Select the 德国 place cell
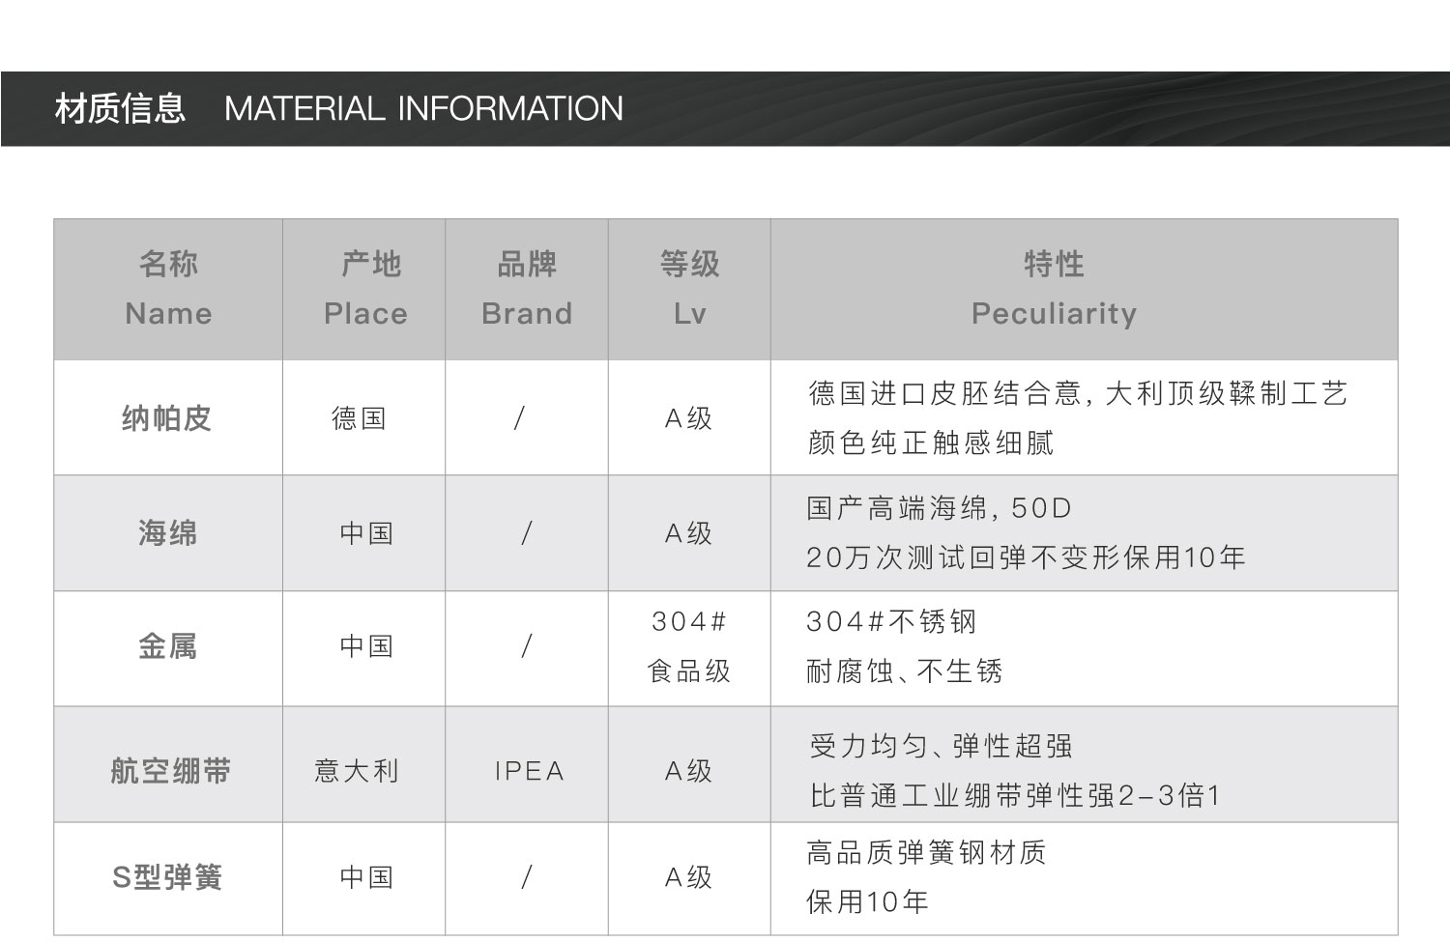This screenshot has height=942, width=1450. 359,418
